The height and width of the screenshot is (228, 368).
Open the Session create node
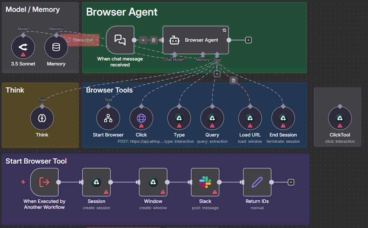[x=96, y=182]
